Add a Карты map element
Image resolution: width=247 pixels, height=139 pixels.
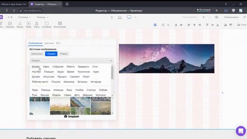[x=37, y=25]
